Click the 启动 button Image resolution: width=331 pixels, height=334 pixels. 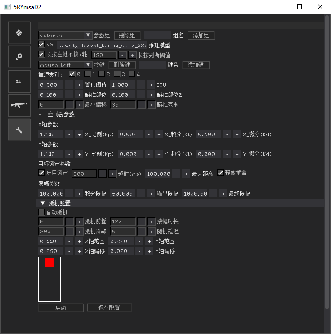(x=61, y=308)
